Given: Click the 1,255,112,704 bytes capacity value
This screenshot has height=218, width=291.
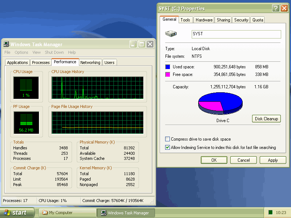Looking at the screenshot, I should click(x=228, y=87).
